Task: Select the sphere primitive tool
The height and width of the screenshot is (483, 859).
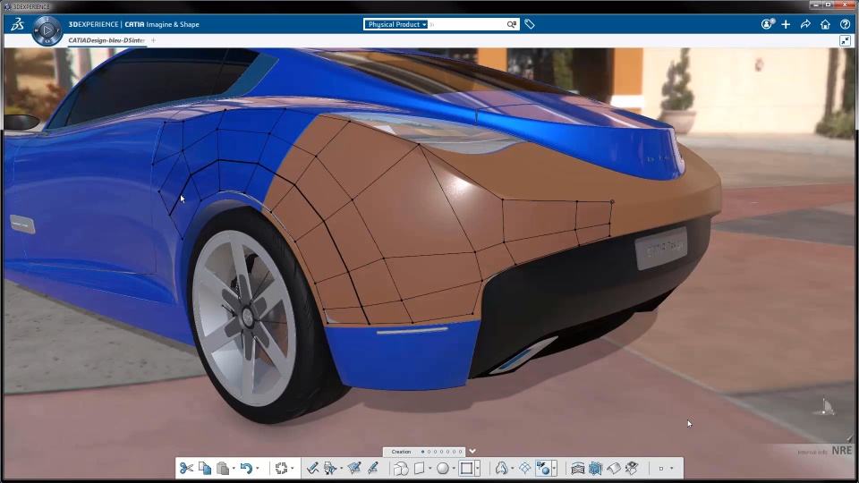Action: point(442,468)
